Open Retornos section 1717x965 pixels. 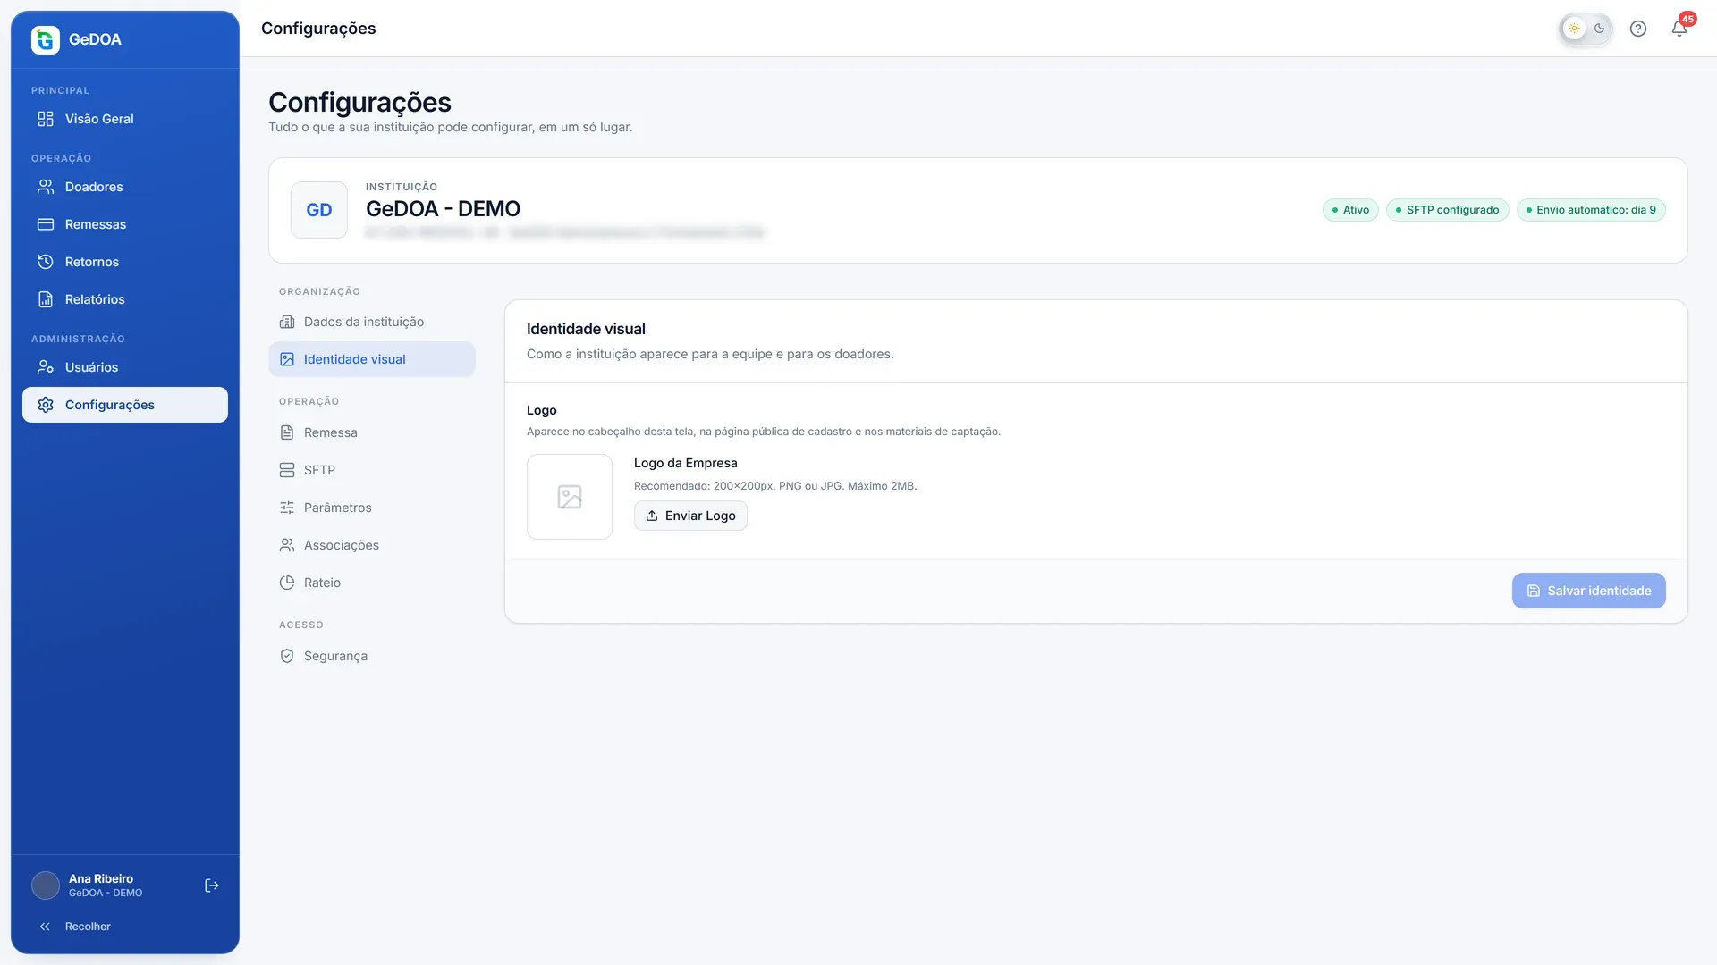(x=125, y=262)
